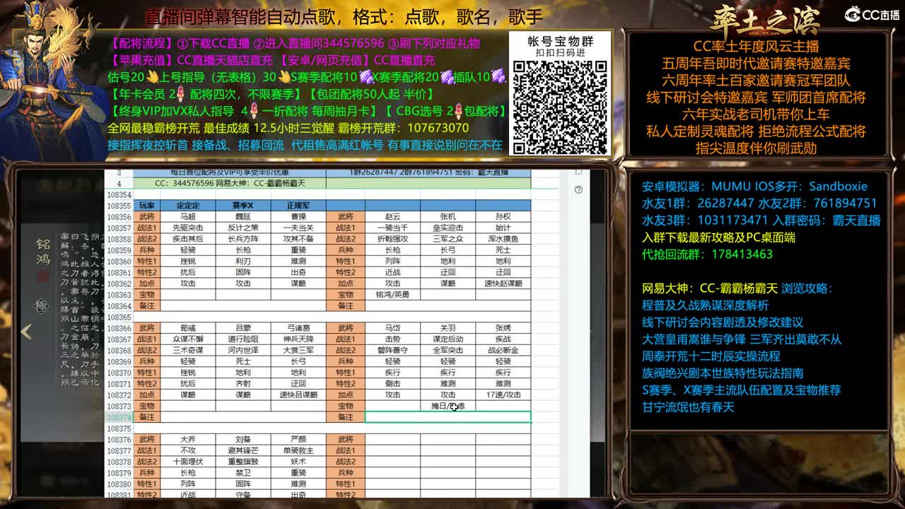Click the 一骑当千 cell
The height and width of the screenshot is (509, 905).
(x=393, y=228)
